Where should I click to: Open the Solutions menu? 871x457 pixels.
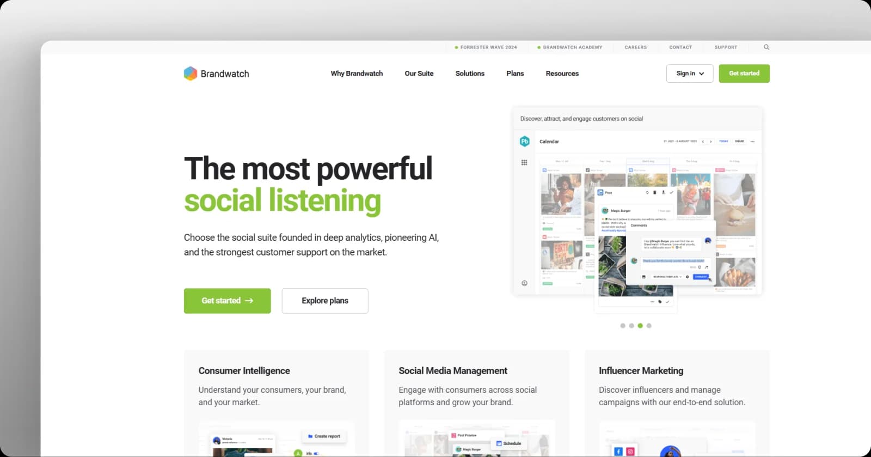[470, 74]
